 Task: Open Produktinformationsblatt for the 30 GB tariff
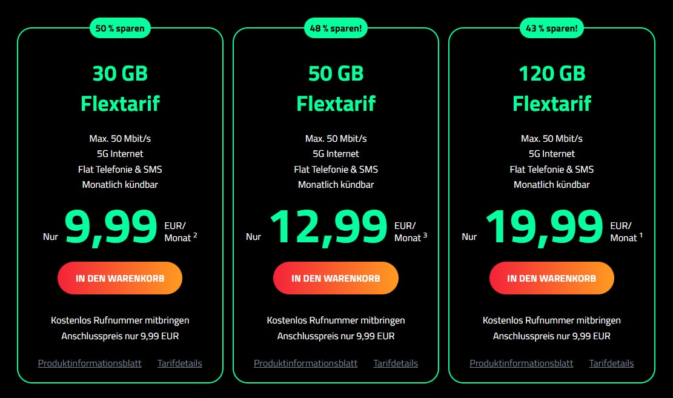point(90,363)
